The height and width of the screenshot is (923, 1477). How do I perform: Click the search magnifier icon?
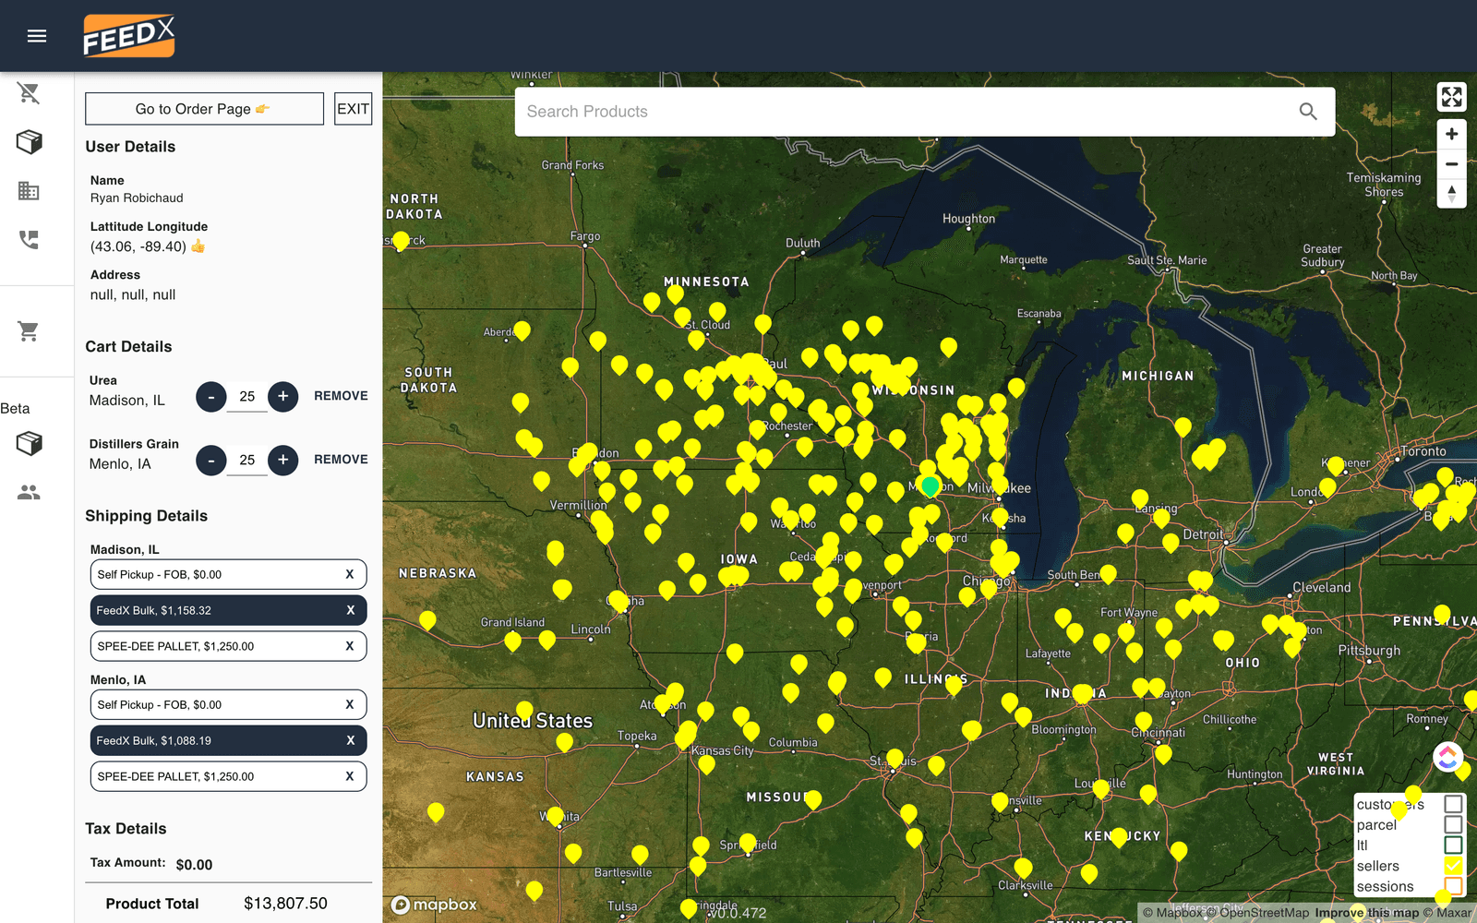[x=1308, y=111]
